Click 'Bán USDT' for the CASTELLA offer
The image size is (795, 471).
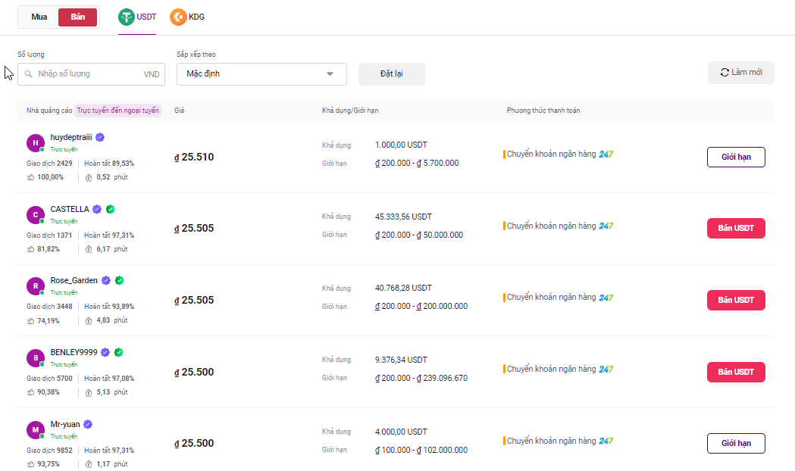[x=735, y=229]
